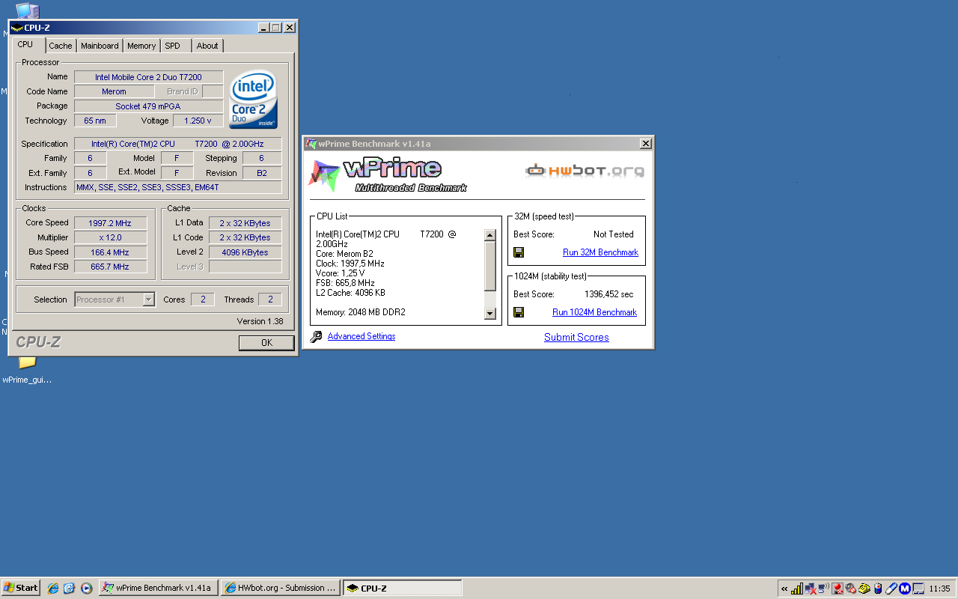
Task: Click the red ball tray icon
Action: tap(838, 589)
